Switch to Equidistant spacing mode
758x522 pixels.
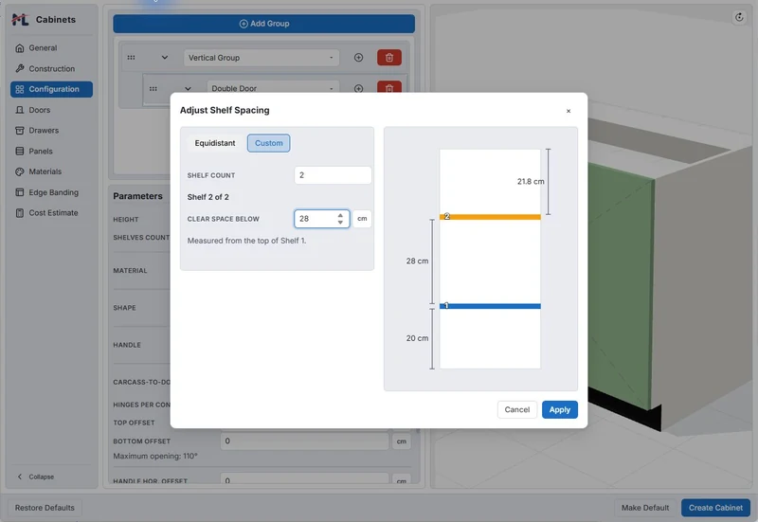point(215,143)
